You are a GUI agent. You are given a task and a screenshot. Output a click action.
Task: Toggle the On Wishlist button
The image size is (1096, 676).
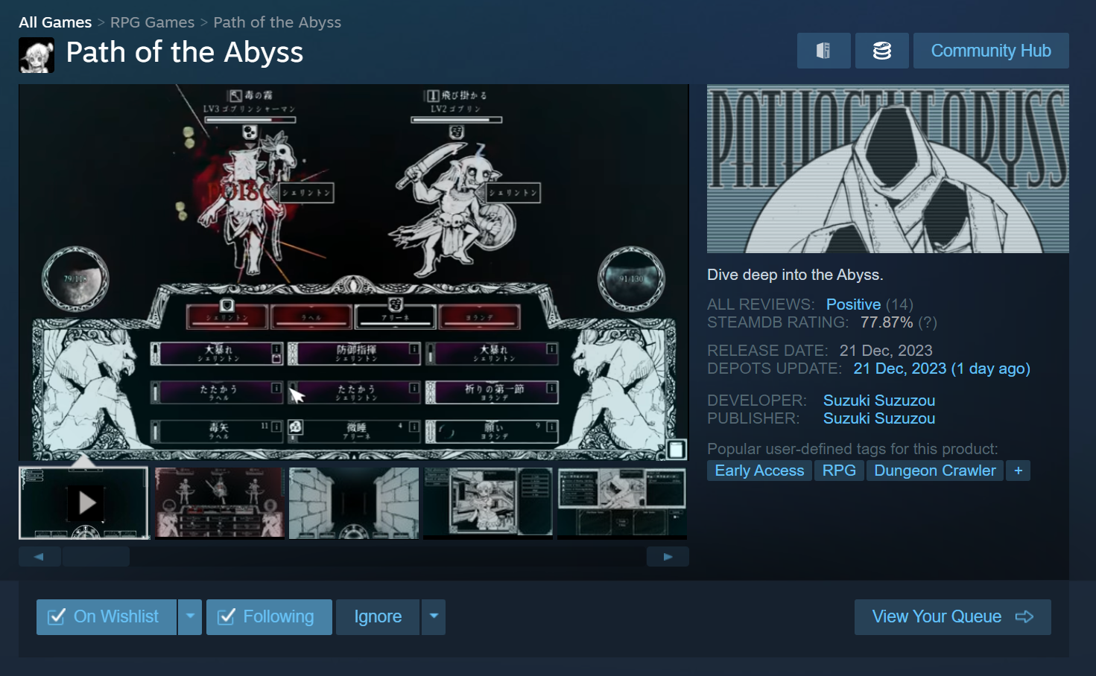click(107, 617)
